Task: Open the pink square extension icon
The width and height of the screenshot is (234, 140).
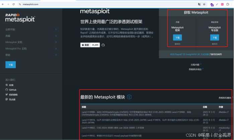Action: tap(222, 4)
